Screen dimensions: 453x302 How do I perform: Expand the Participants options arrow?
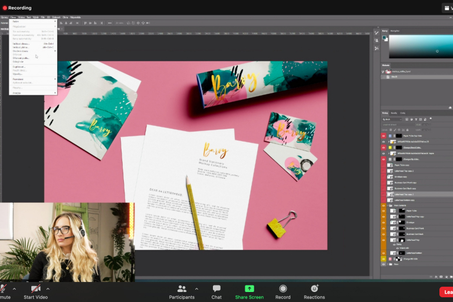pos(196,289)
